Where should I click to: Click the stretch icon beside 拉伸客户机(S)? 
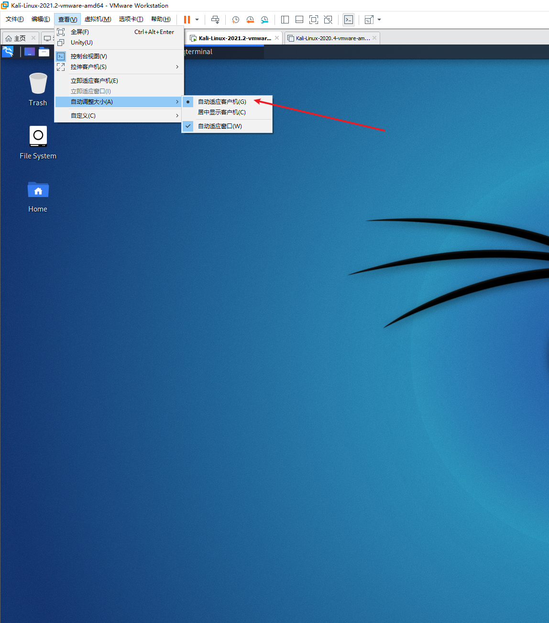61,67
